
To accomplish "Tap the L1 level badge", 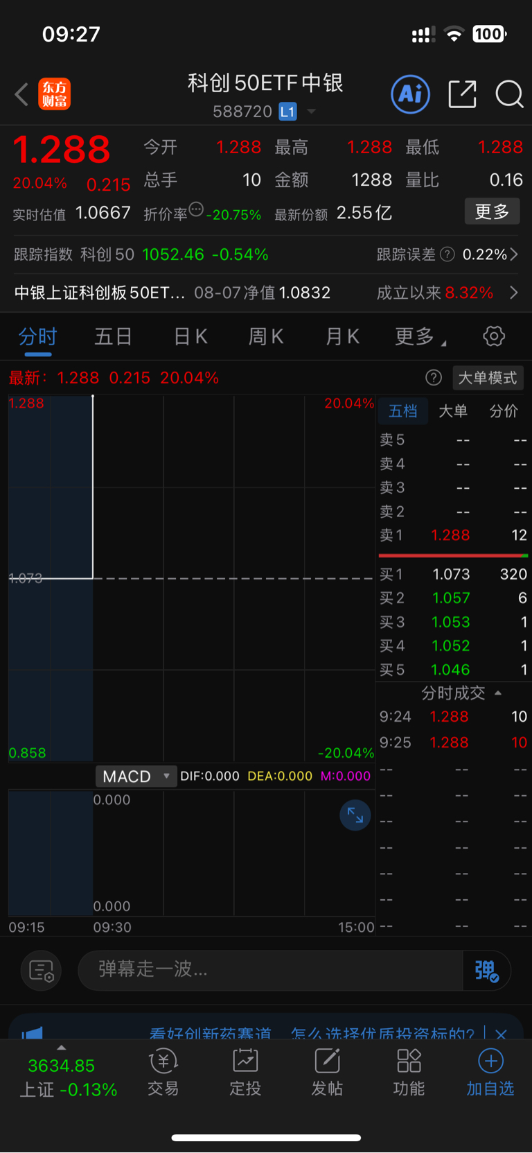I will (x=287, y=112).
